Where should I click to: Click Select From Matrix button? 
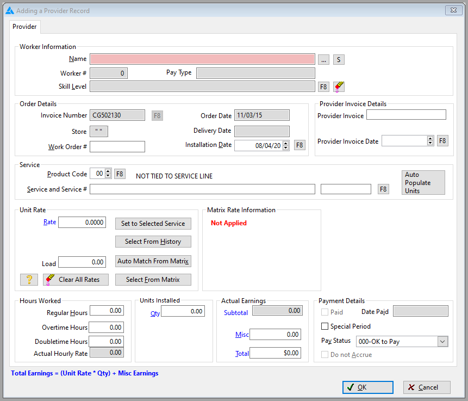pyautogui.click(x=153, y=280)
